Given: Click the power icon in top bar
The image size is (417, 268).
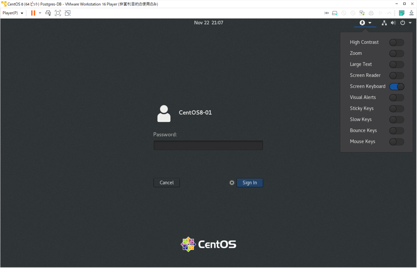Looking at the screenshot, I should [x=403, y=23].
